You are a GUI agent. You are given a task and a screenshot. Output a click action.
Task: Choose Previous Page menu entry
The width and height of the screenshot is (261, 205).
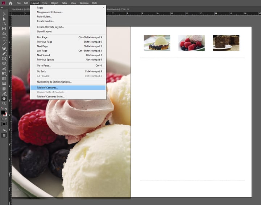68,42
